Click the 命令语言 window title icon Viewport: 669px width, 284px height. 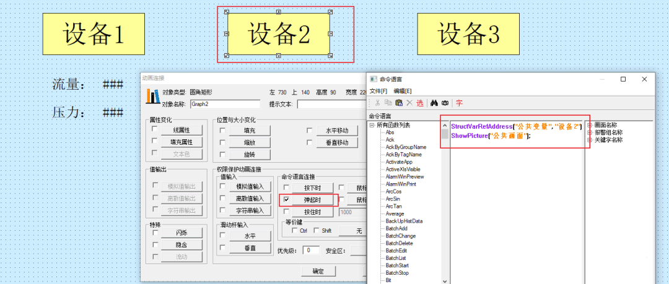point(374,79)
